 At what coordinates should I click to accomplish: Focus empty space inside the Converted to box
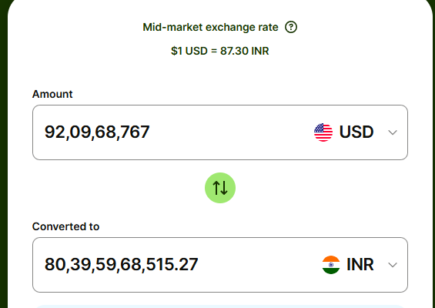(x=258, y=265)
